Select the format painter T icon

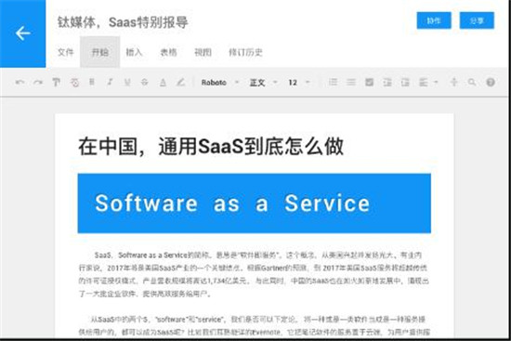pos(56,83)
